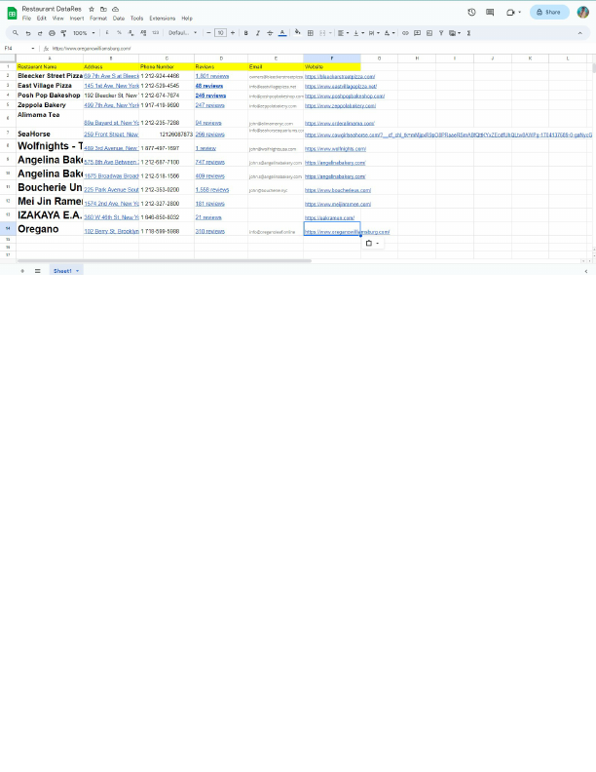Image resolution: width=596 pixels, height=772 pixels.
Task: Open the search the menus tool
Action: (x=16, y=33)
